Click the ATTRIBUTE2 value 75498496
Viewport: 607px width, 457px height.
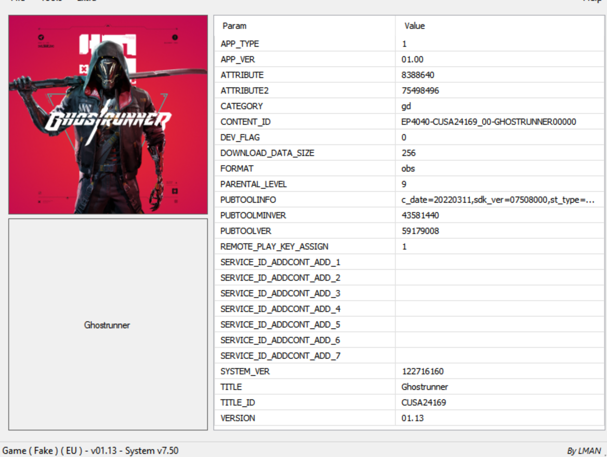[x=420, y=90]
